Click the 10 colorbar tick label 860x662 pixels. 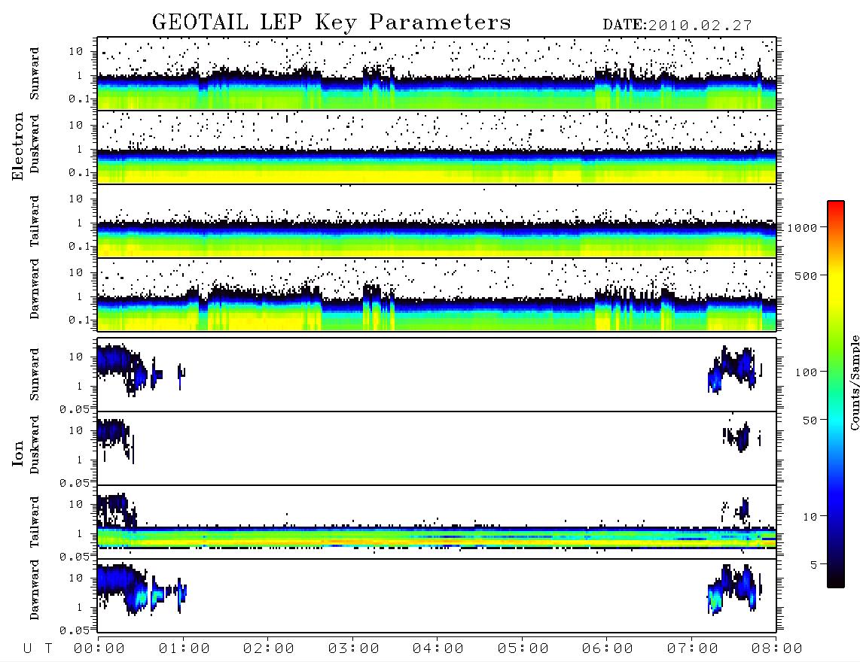810,516
